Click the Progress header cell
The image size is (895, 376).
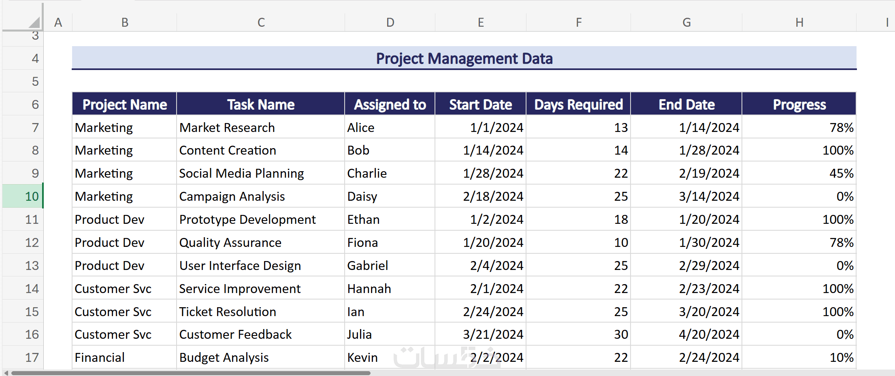point(799,104)
